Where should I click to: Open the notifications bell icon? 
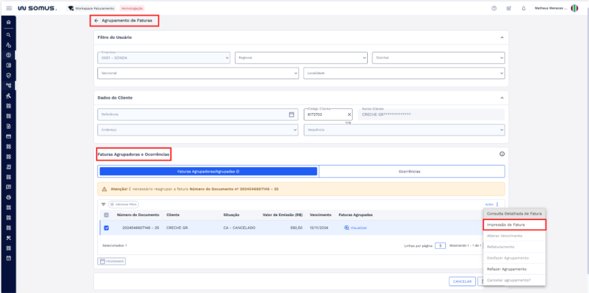click(x=523, y=7)
